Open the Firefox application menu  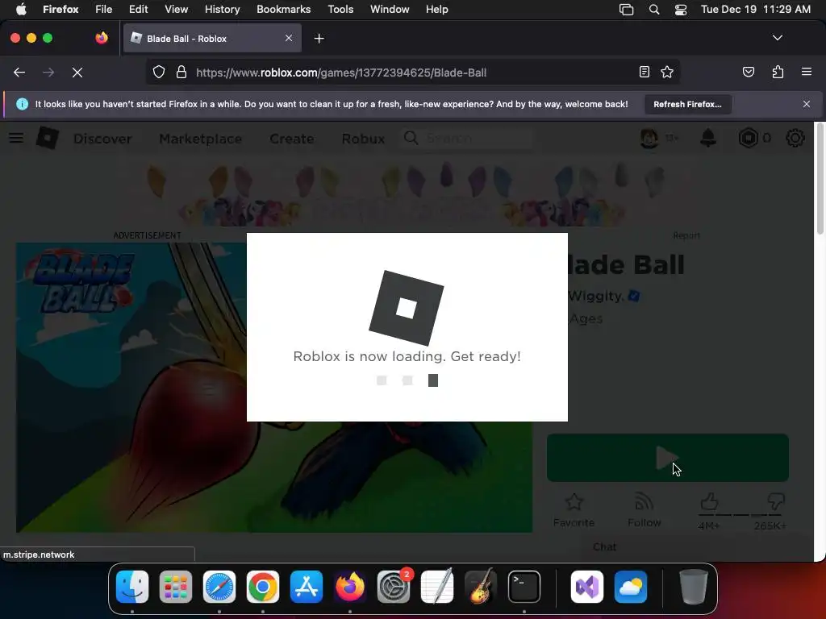[807, 72]
